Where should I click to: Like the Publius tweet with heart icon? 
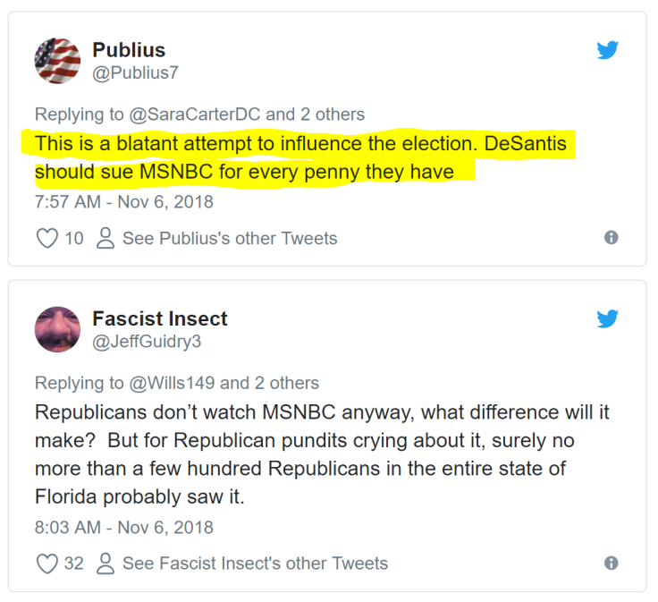coord(46,238)
